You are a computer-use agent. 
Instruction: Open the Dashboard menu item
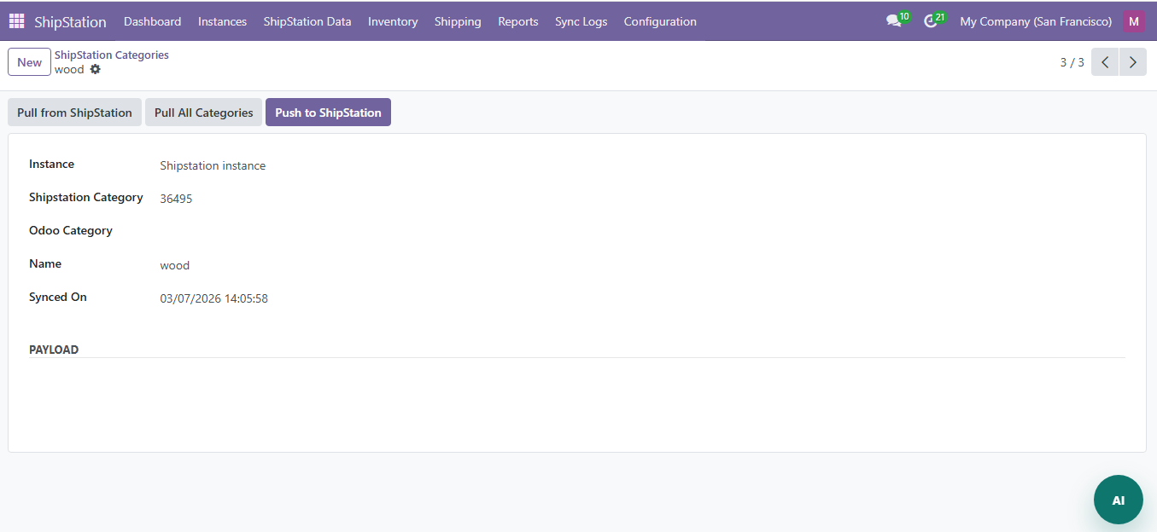(152, 21)
